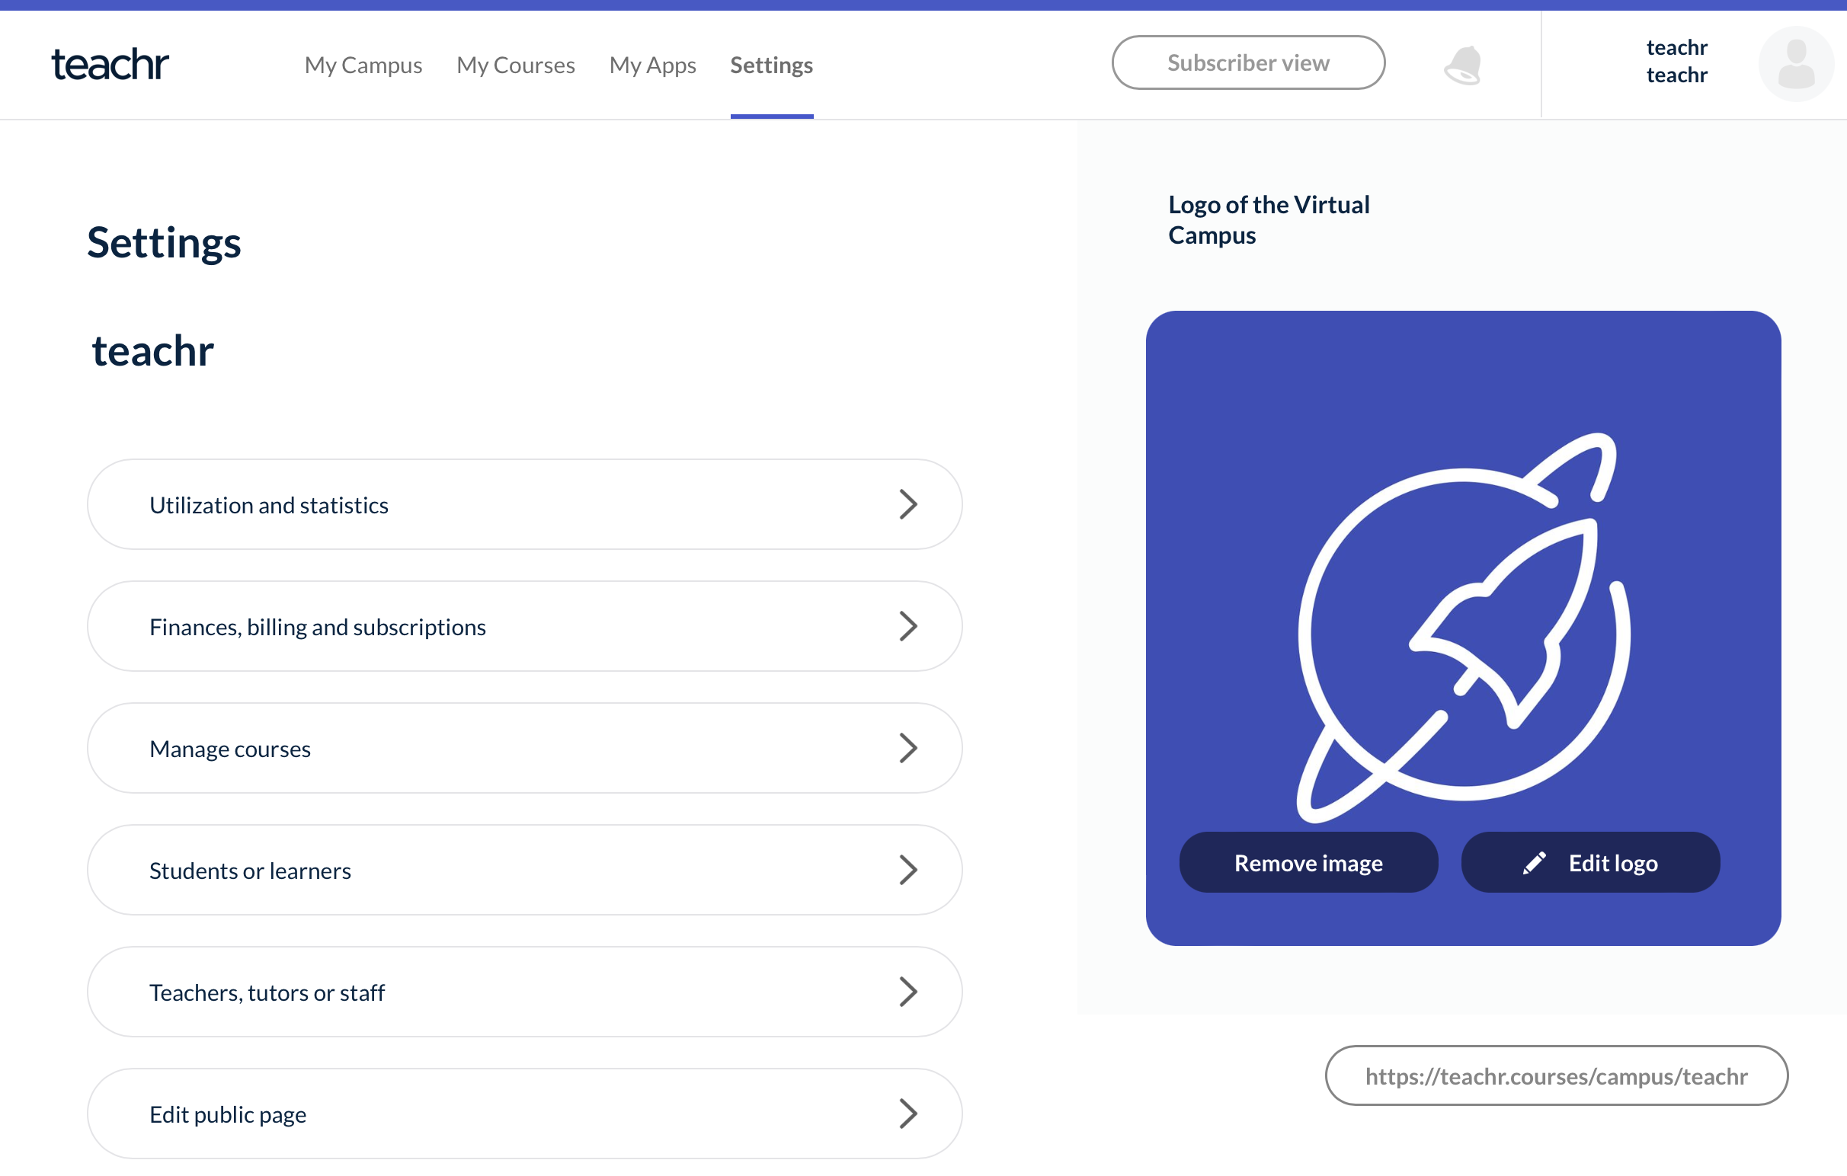The width and height of the screenshot is (1847, 1176).
Task: Switch to My Courses tab
Action: [515, 66]
